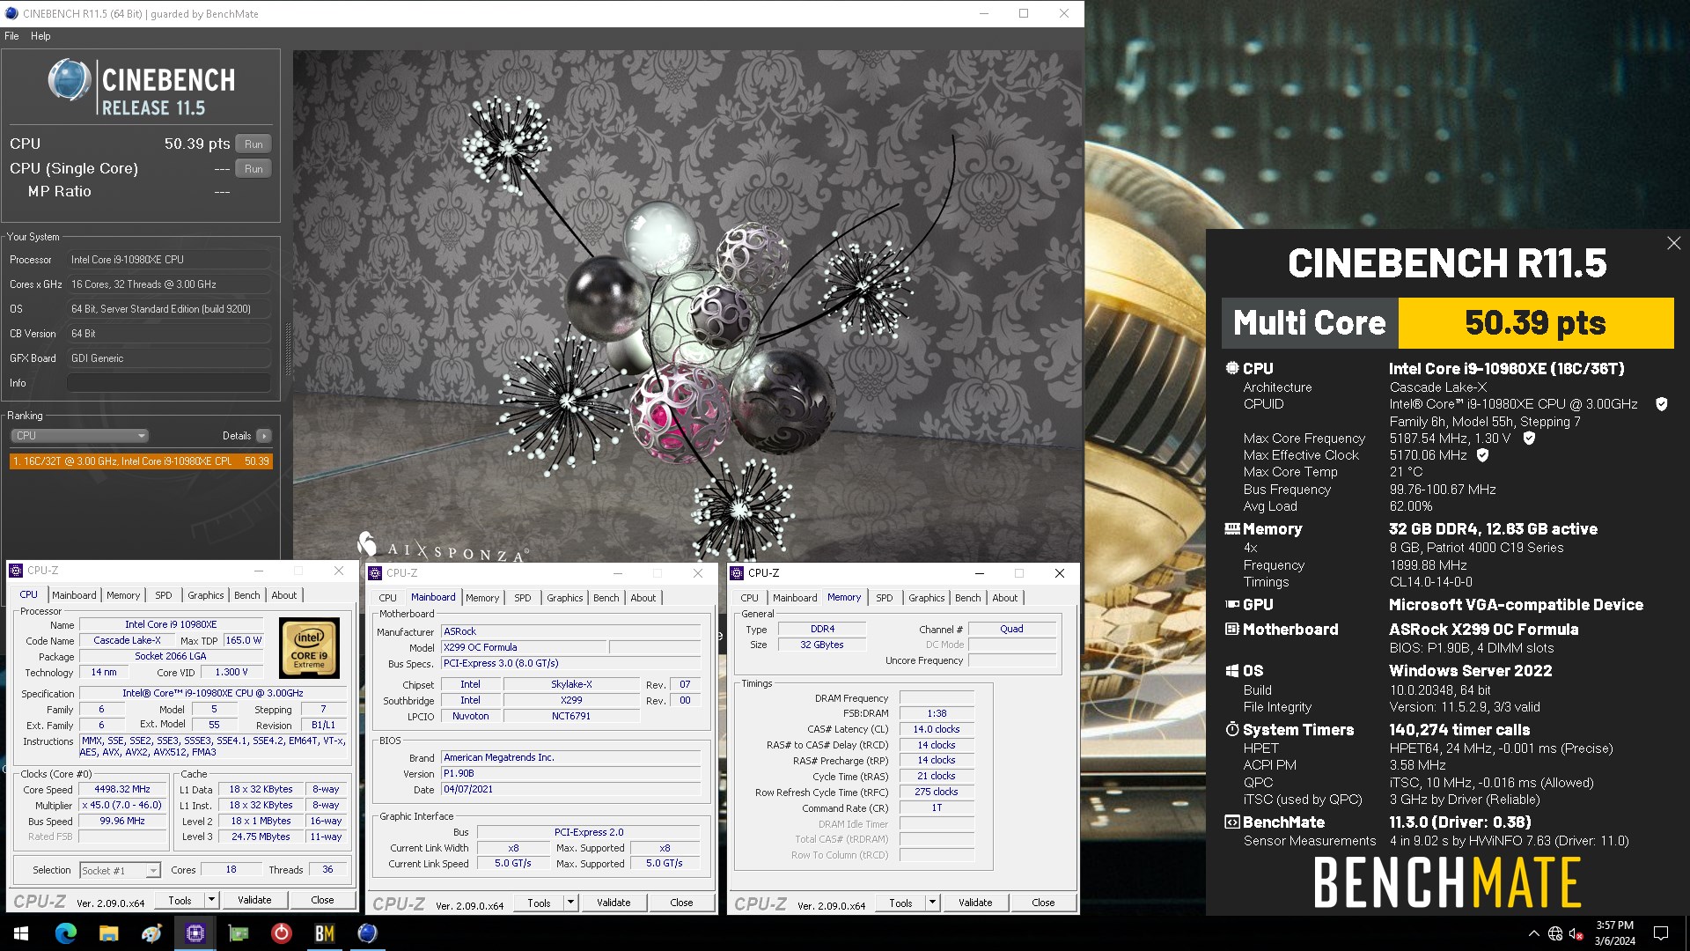Open the Cinebench Help menu
Screen dimensions: 1690x951
40,36
